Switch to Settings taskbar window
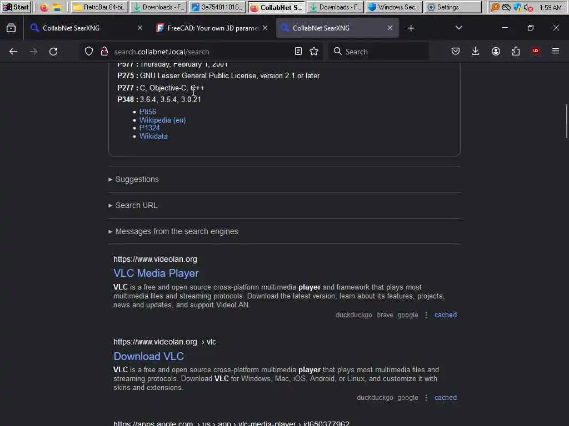Viewport: 569px width, 426px height. point(453,7)
